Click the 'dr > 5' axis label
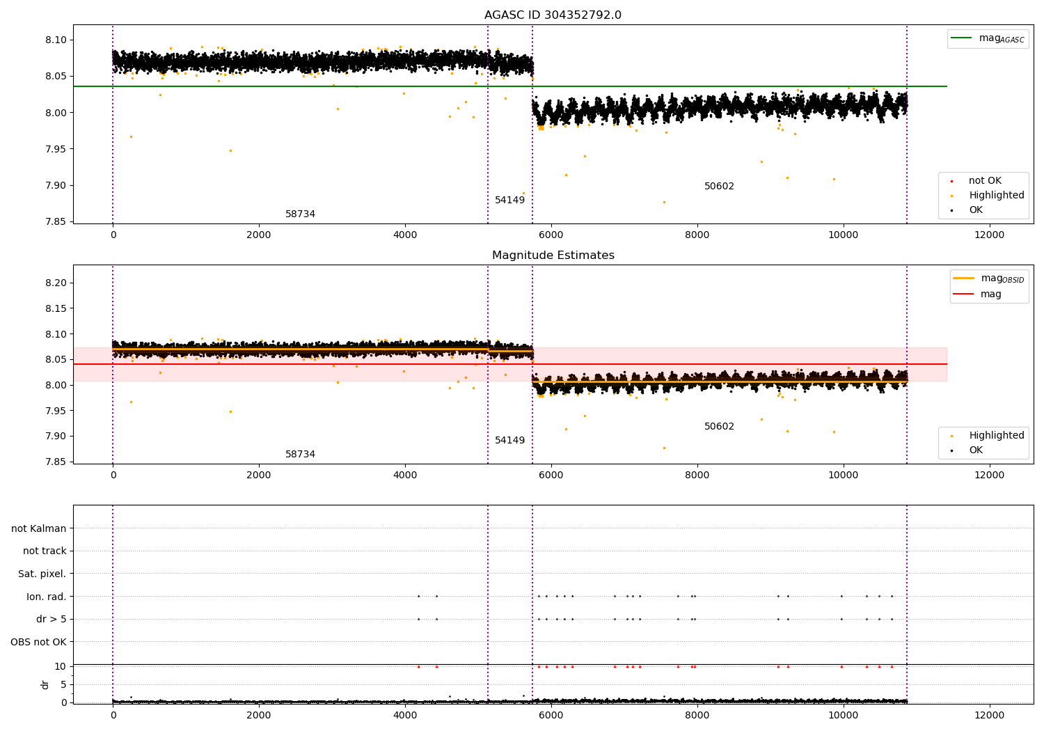Screen dimensions: 1044x731 52,620
